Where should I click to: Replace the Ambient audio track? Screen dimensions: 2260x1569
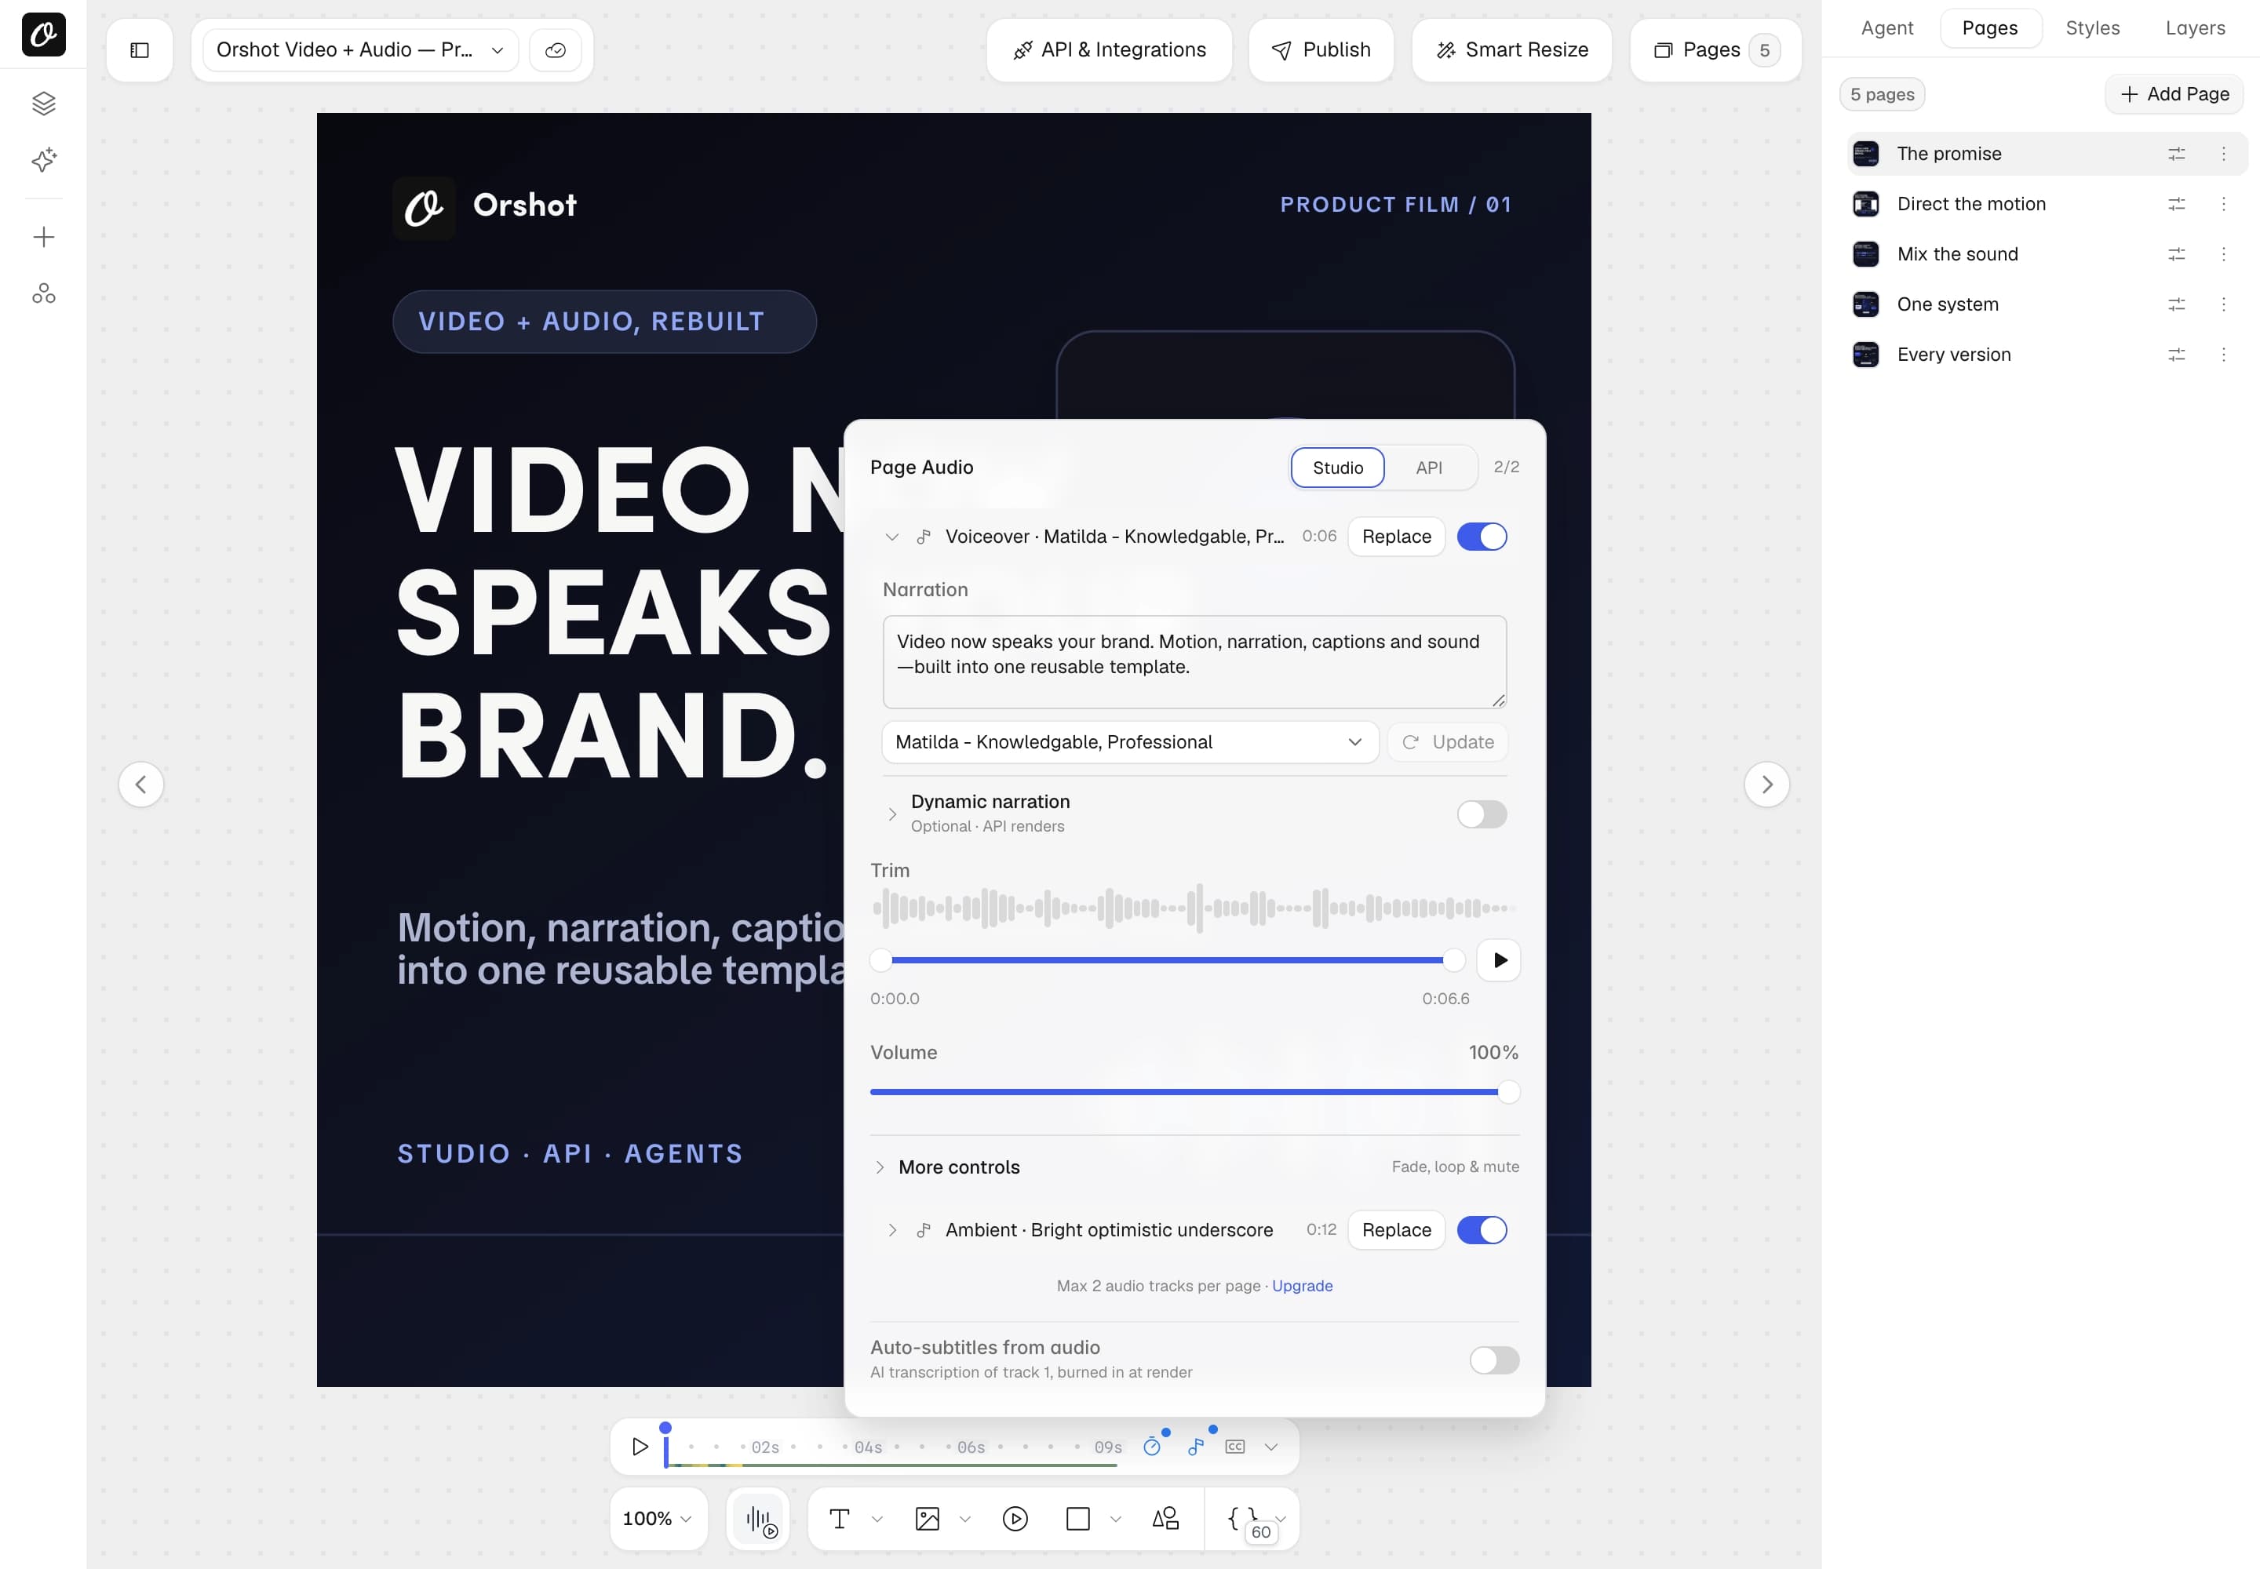point(1397,1231)
